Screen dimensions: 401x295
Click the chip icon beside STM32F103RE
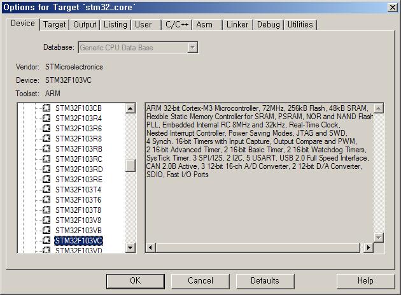(46, 179)
